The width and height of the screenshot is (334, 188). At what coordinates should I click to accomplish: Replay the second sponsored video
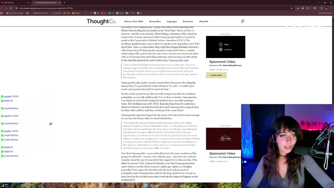(226, 139)
